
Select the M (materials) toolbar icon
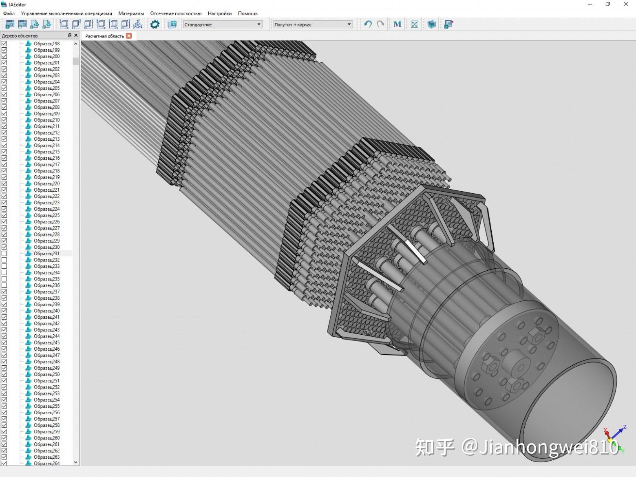[397, 24]
